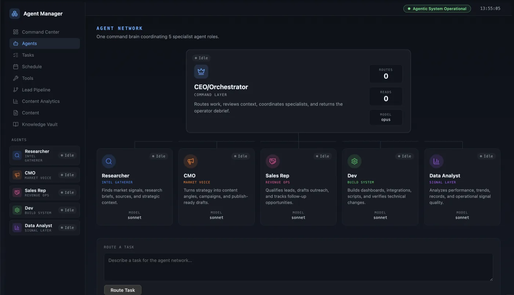
Task: Click the Agentic System Operational status badge
Action: (437, 8)
